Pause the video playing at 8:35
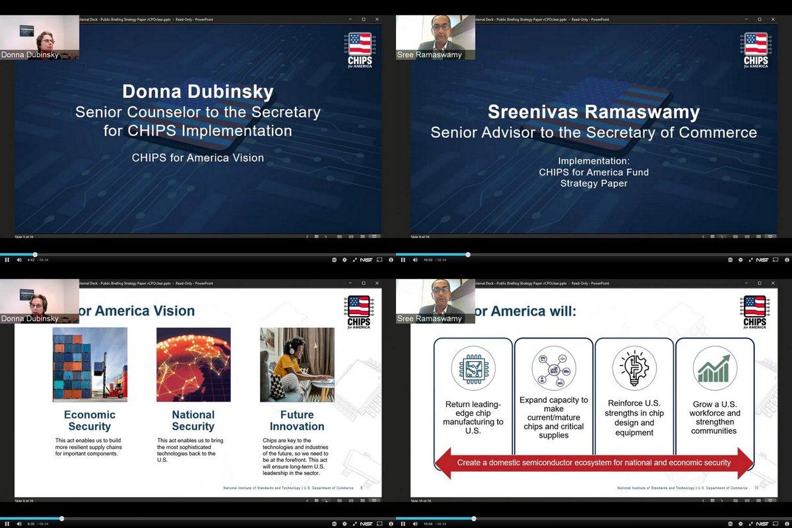The width and height of the screenshot is (792, 528). pyautogui.click(x=7, y=524)
